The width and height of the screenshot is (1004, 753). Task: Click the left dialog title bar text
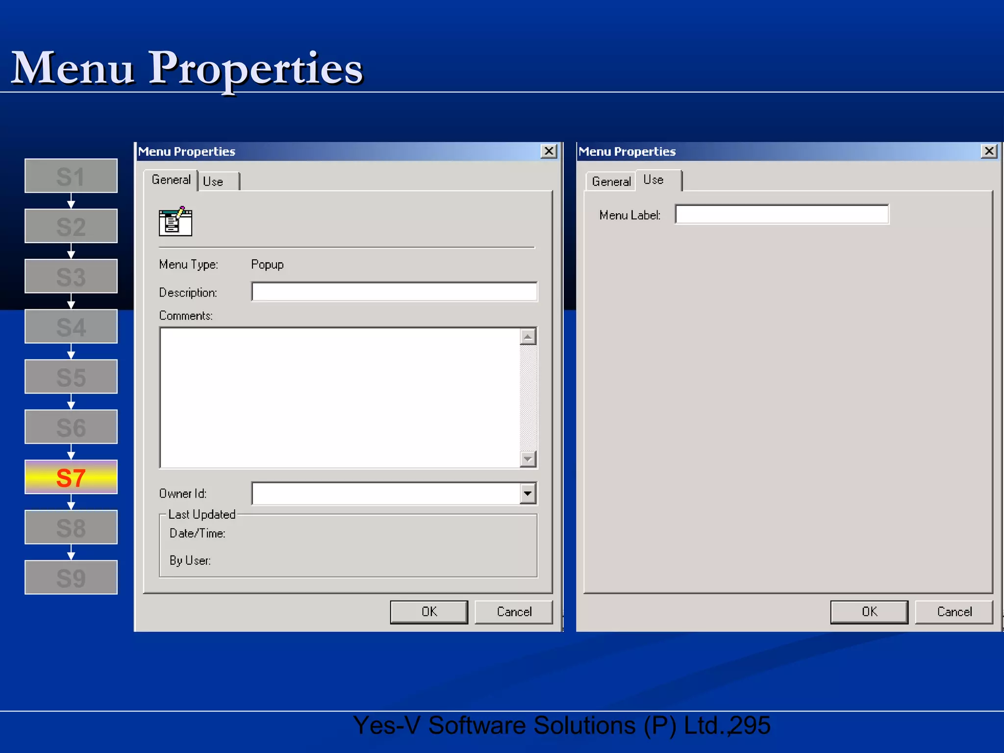[186, 151]
